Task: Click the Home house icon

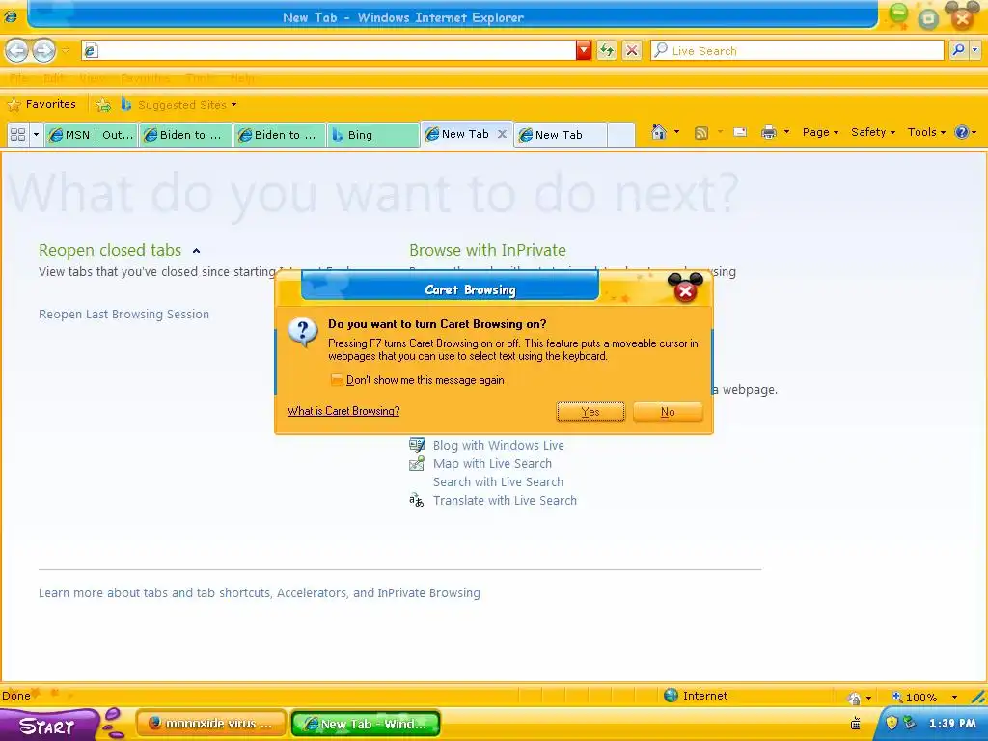Action: coord(658,132)
